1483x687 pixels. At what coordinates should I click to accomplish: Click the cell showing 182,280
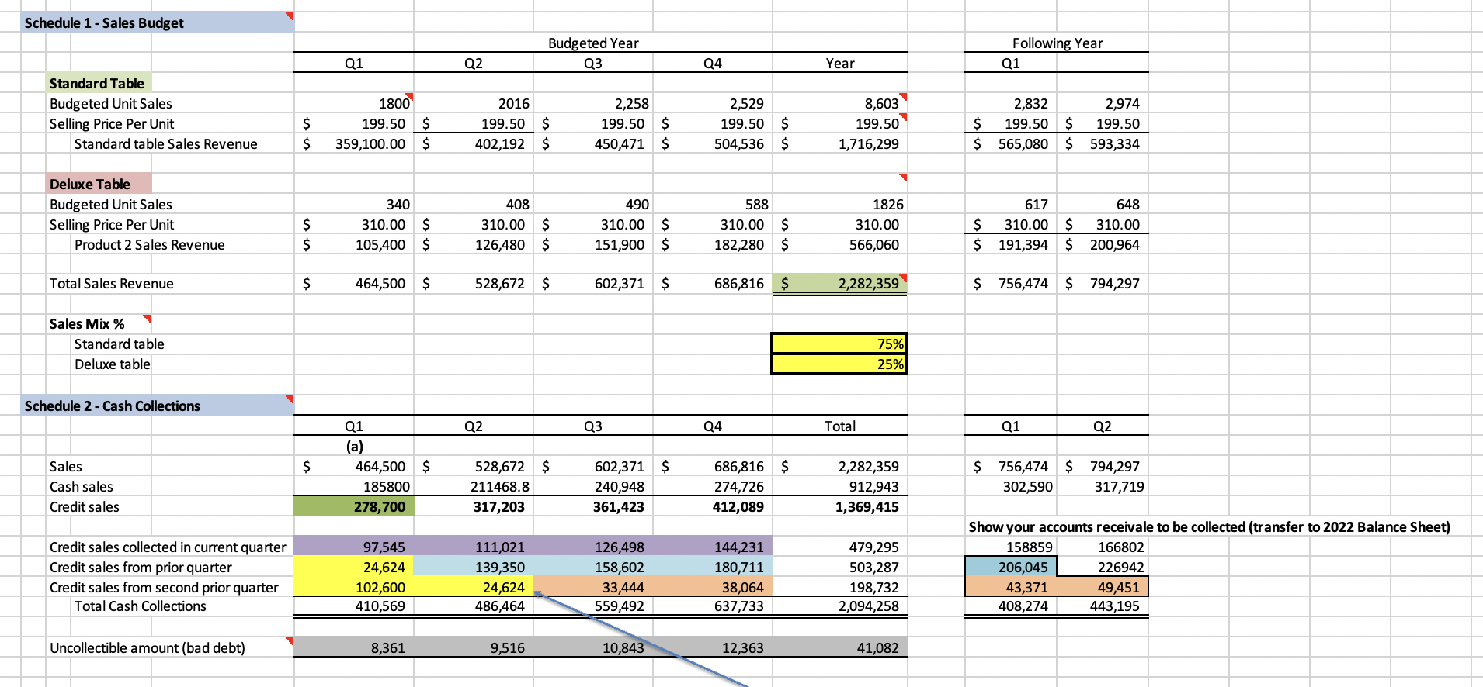click(x=713, y=244)
